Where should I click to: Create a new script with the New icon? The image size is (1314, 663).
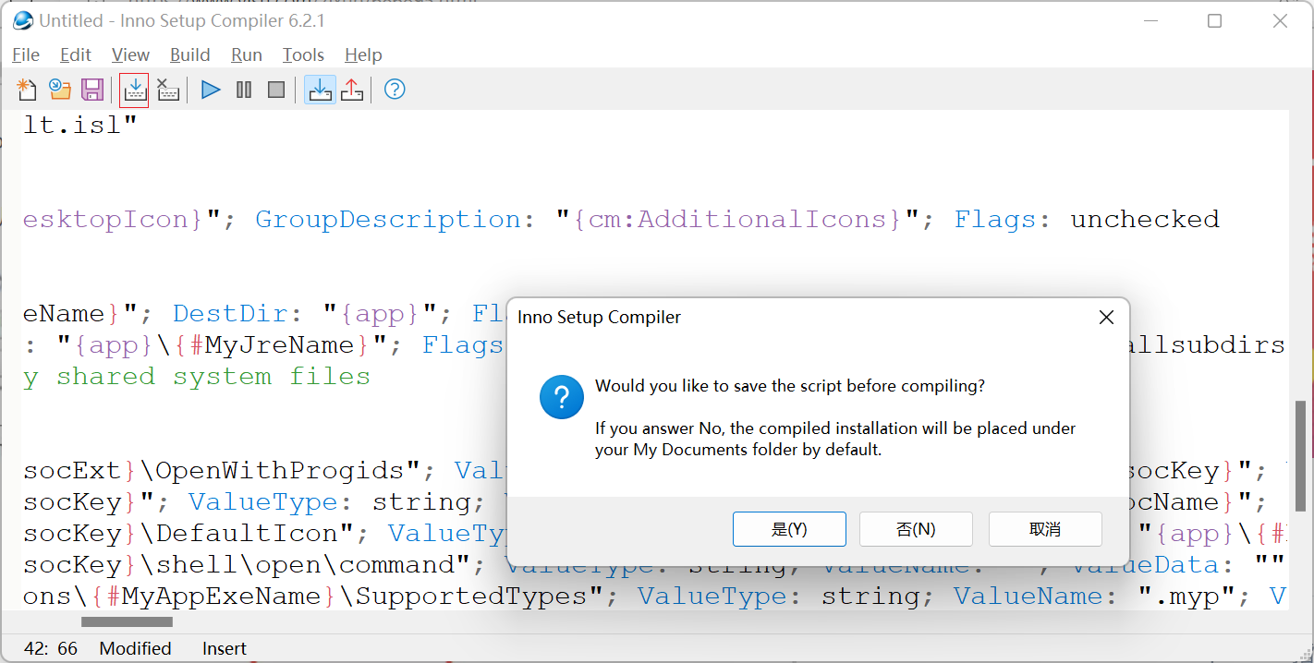[27, 90]
